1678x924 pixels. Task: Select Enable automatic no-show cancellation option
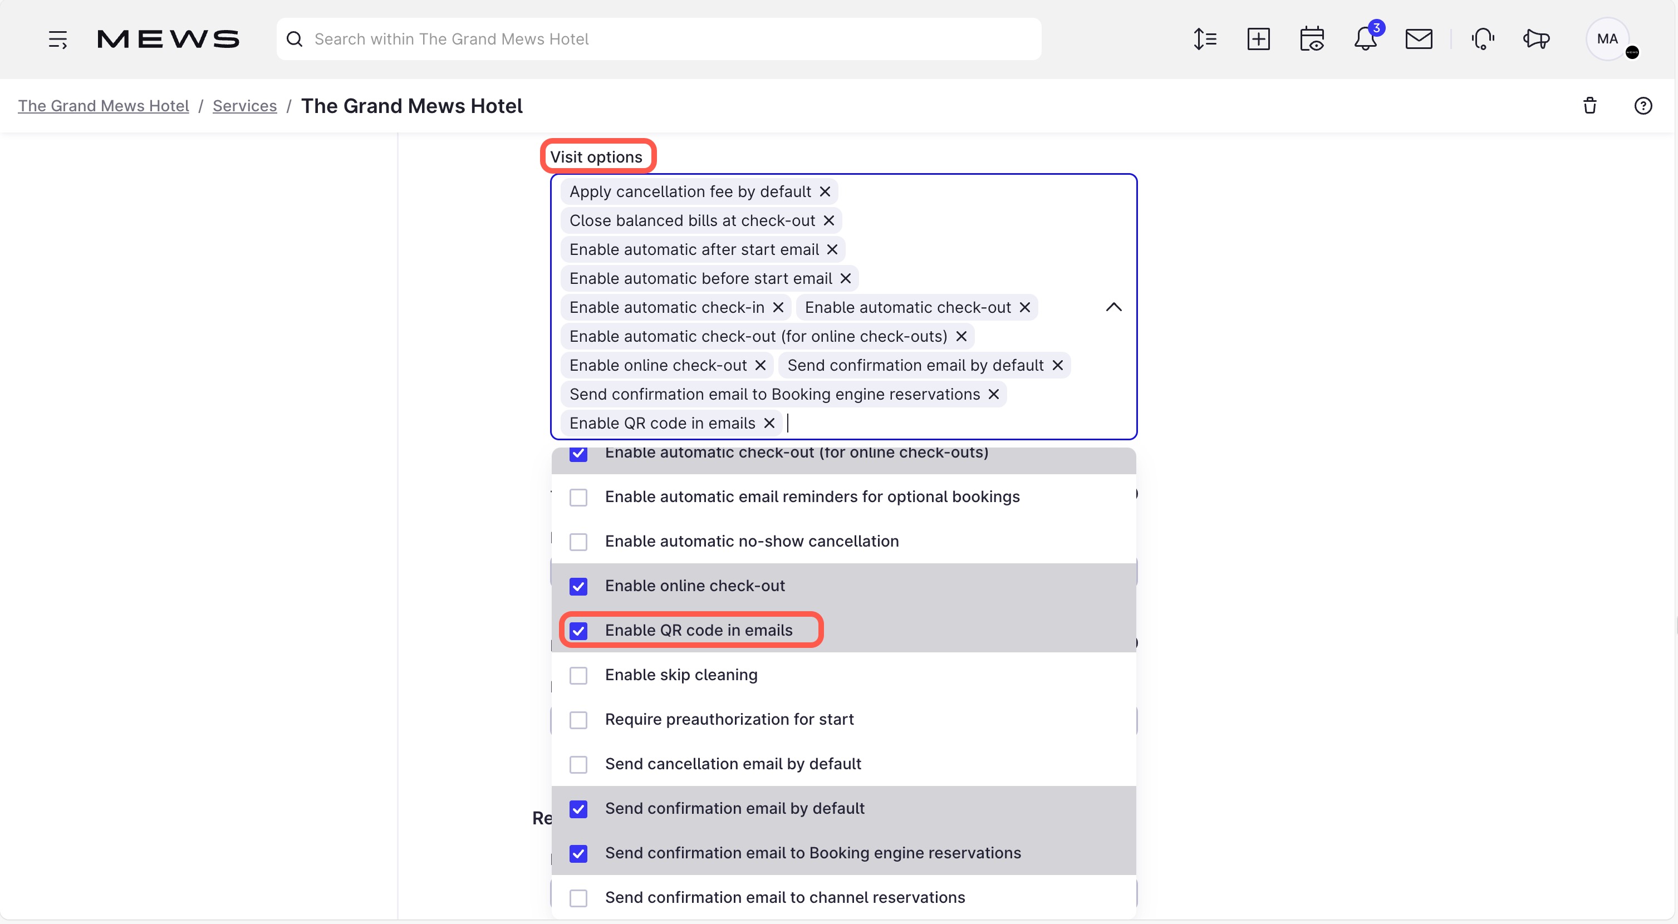coord(578,542)
